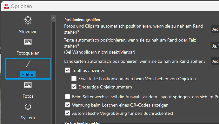The width and height of the screenshot is (219, 124).
Task: Click the Editor brush icon
Action: (28, 63)
